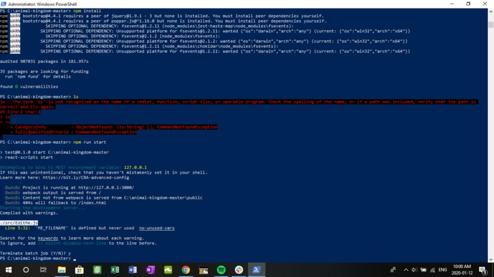Click the 'Administrator: Windows PowerShell' window title
This screenshot has height=277, width=494.
tap(42, 4)
